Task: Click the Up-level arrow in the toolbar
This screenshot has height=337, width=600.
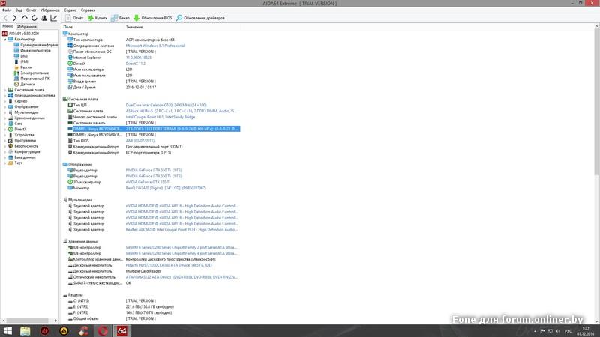Action: click(x=25, y=17)
